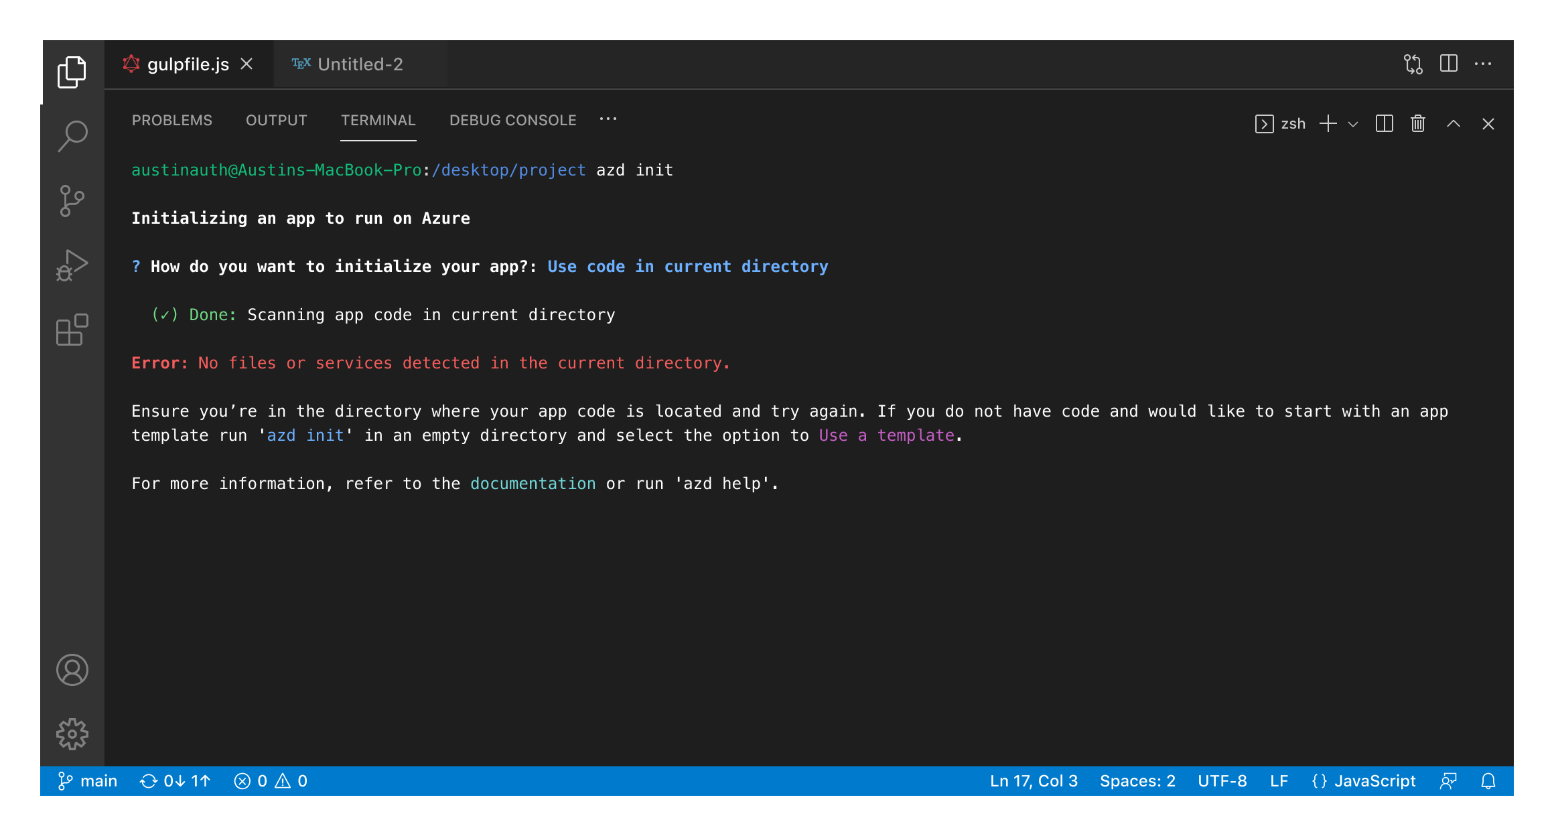
Task: Open the Accounts menu in the activity bar
Action: pos(72,670)
